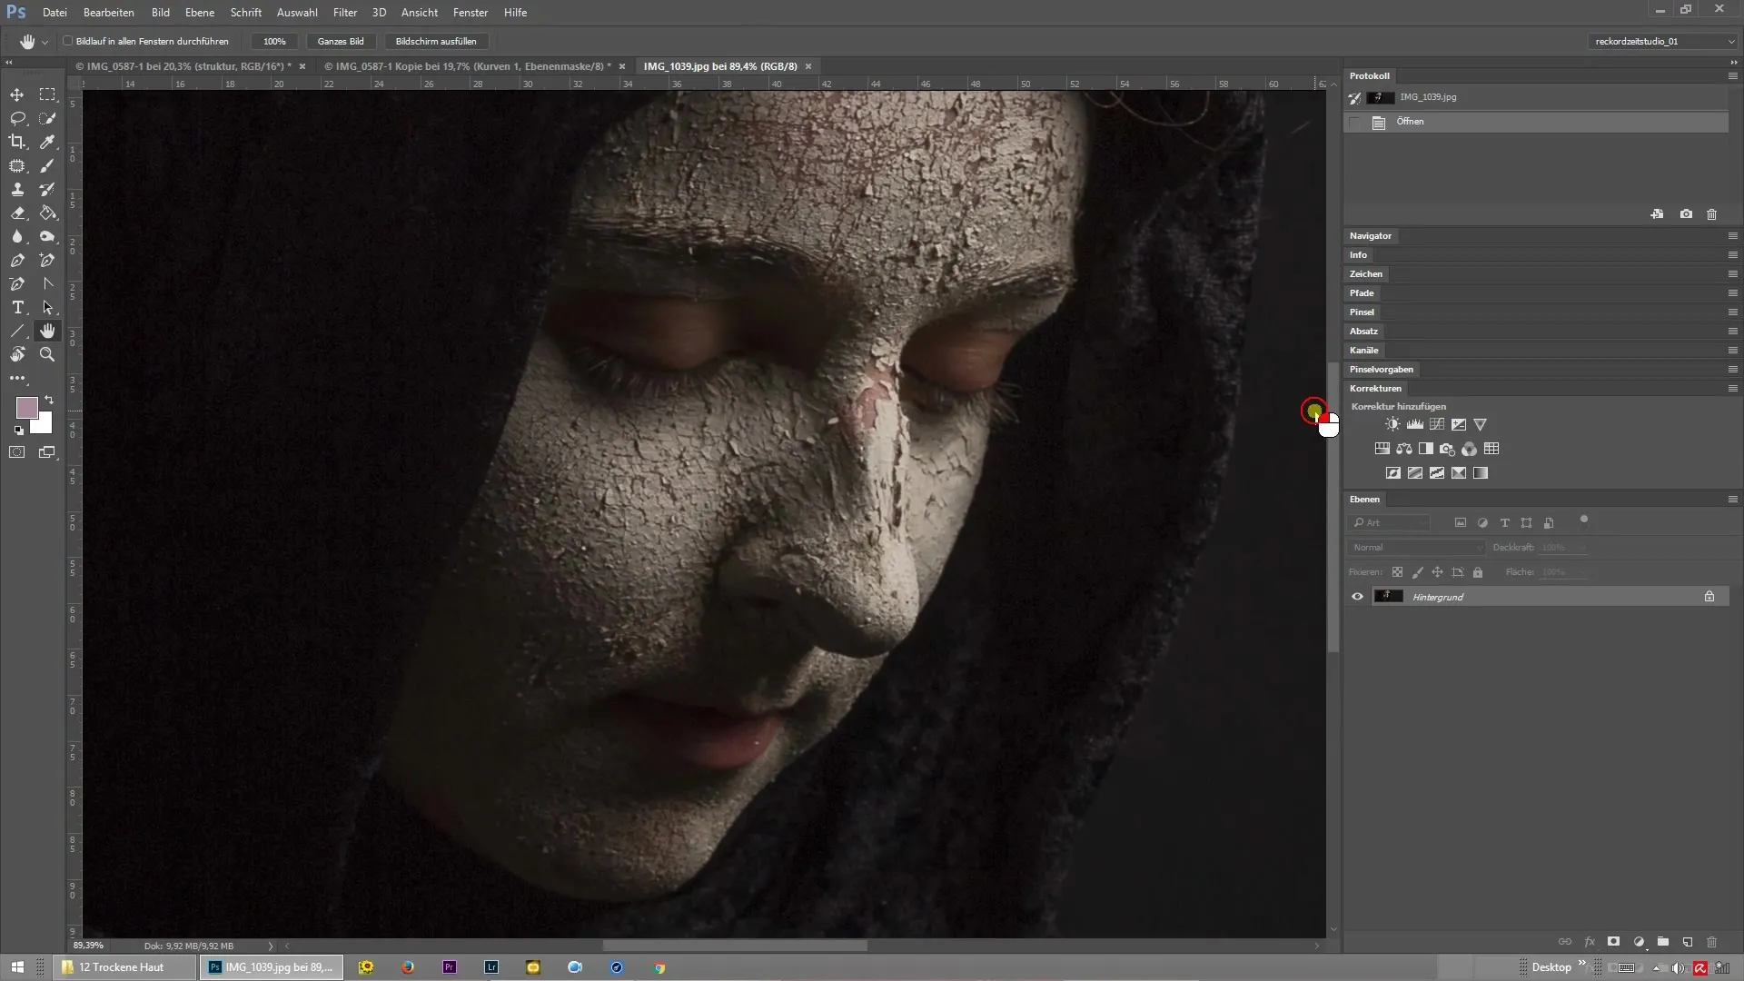The height and width of the screenshot is (981, 1744).
Task: Select the Brush tool
Action: (47, 165)
